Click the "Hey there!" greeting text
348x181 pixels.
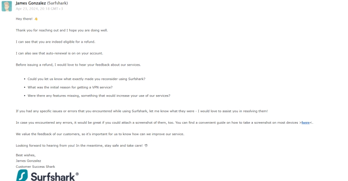tap(24, 19)
